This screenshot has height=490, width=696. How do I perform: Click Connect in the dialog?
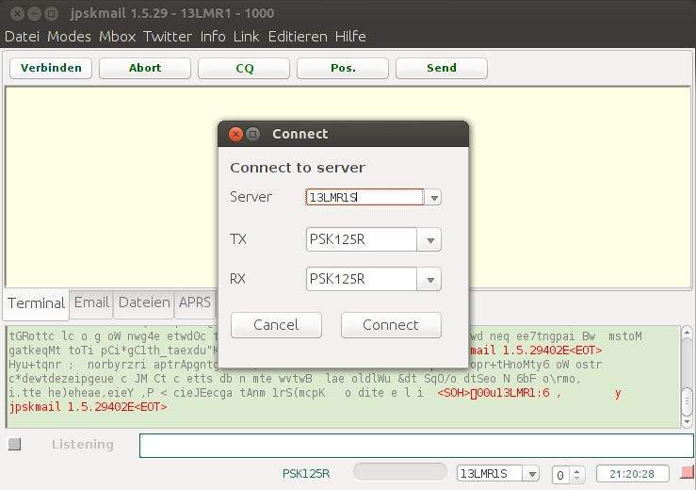(x=391, y=325)
